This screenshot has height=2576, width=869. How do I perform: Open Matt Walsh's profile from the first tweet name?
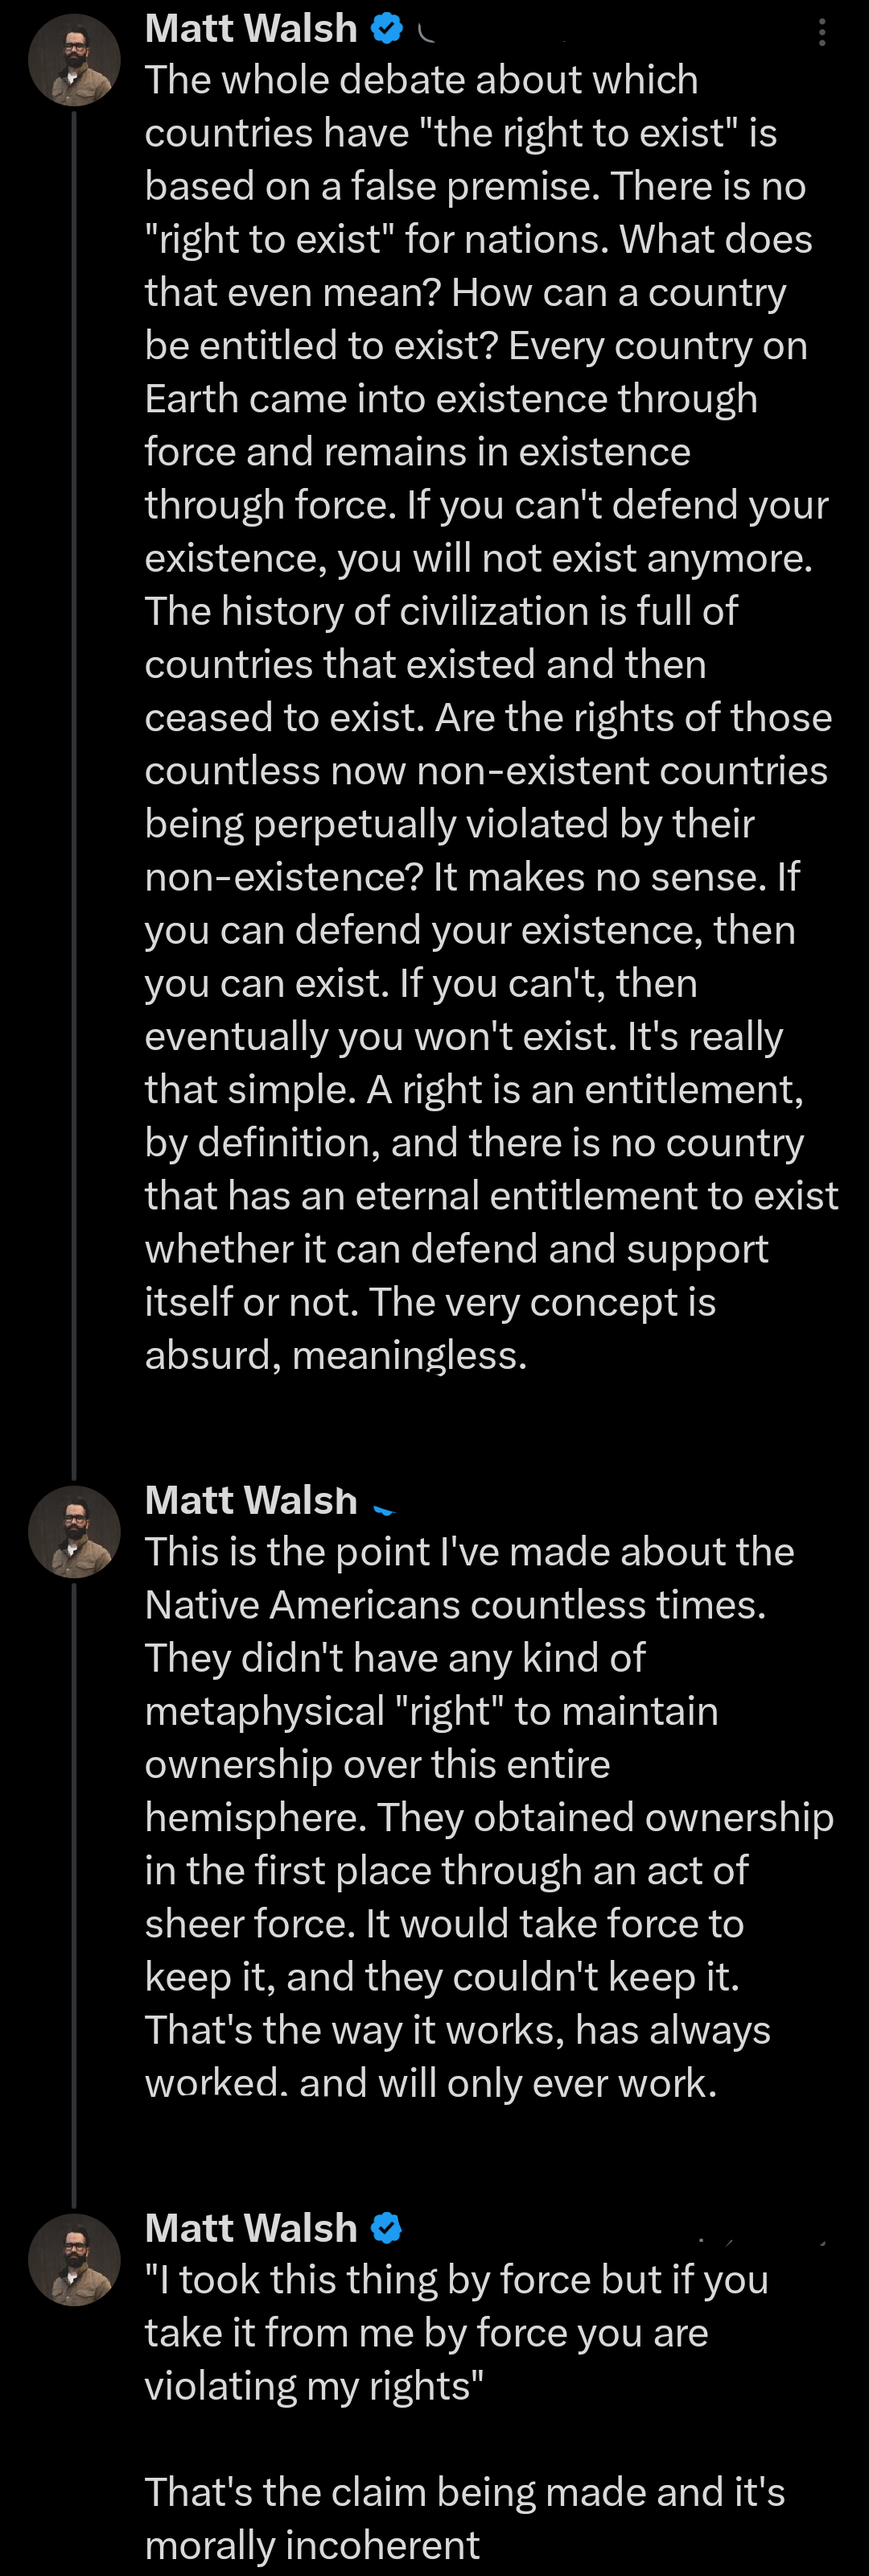pyautogui.click(x=249, y=29)
